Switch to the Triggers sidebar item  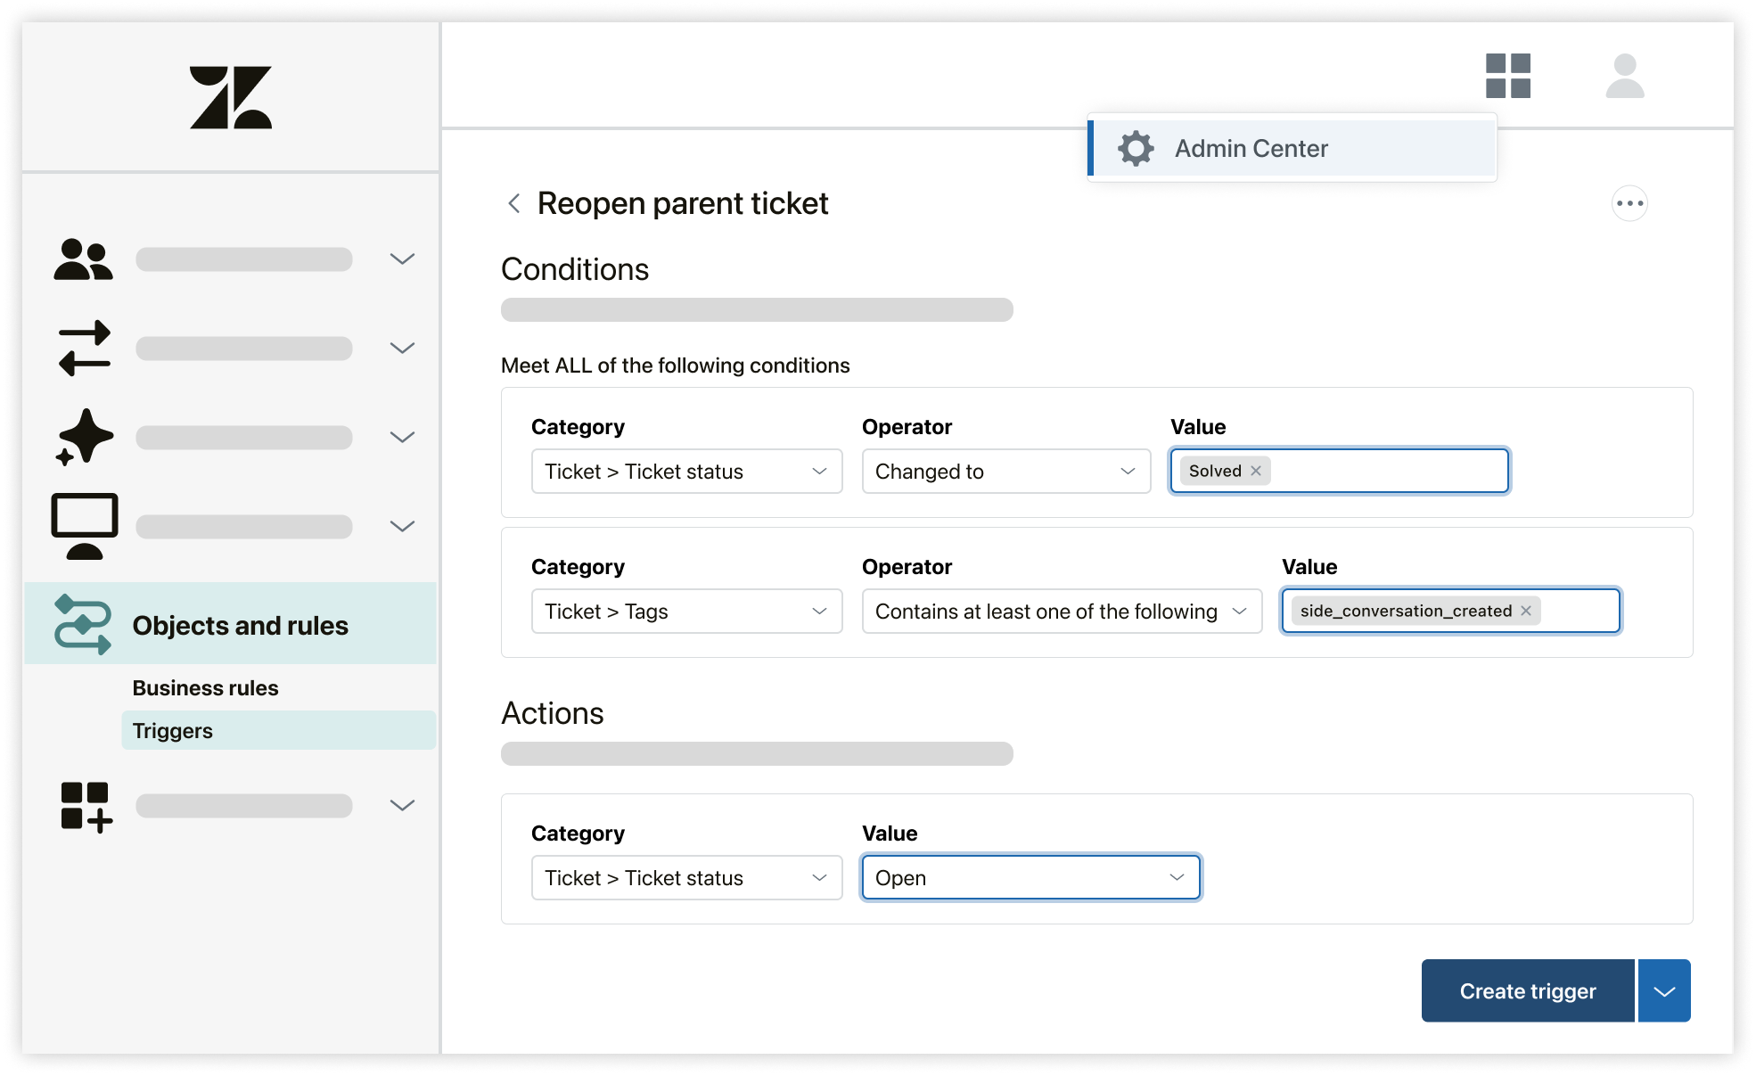pyautogui.click(x=172, y=730)
